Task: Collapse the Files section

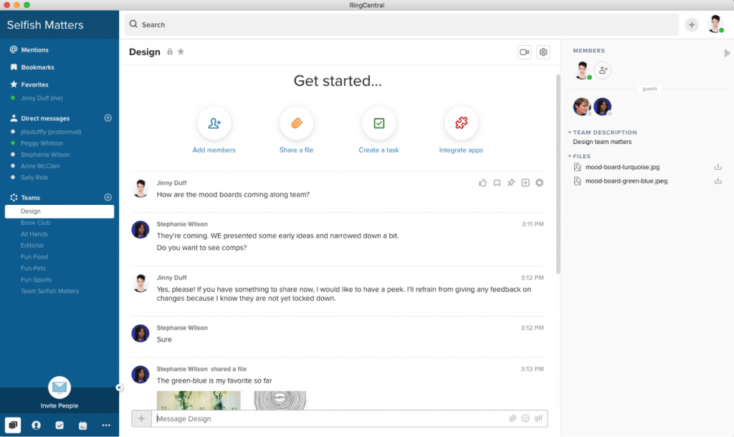Action: pyautogui.click(x=570, y=156)
